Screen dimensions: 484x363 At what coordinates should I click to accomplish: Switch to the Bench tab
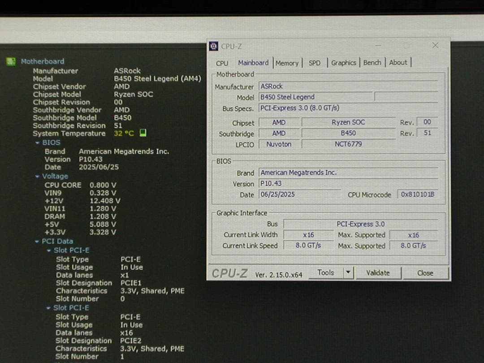(372, 63)
